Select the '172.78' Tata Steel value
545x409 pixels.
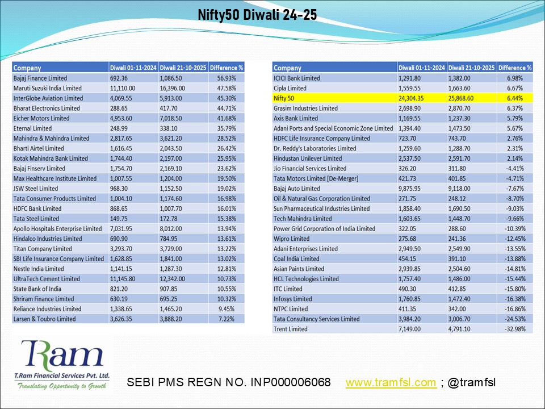click(183, 219)
